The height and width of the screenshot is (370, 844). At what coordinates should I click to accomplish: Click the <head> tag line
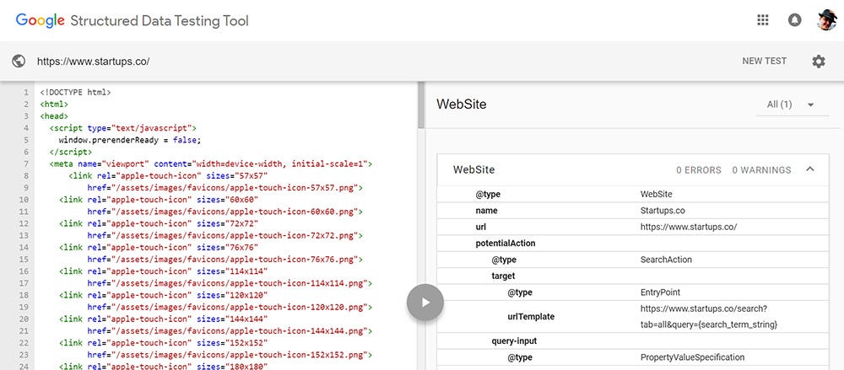(54, 116)
